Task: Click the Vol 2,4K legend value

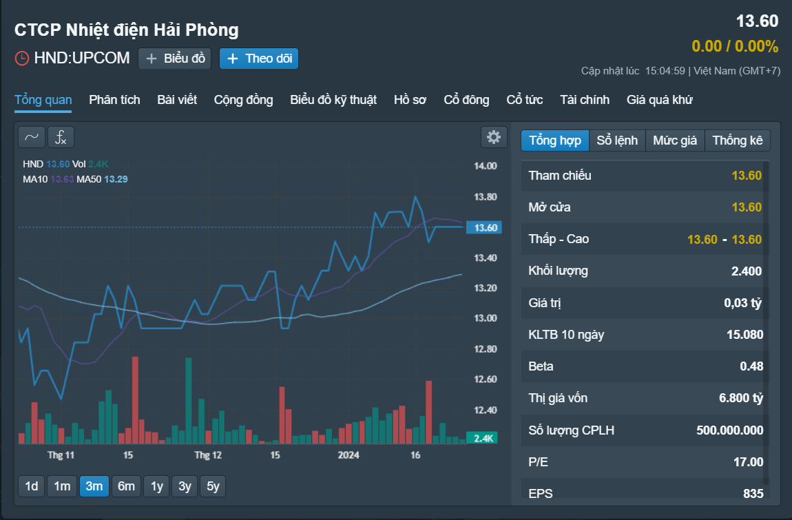Action: coord(90,164)
